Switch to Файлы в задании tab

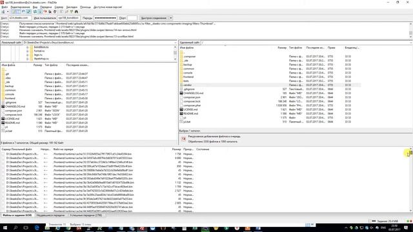pos(17,215)
